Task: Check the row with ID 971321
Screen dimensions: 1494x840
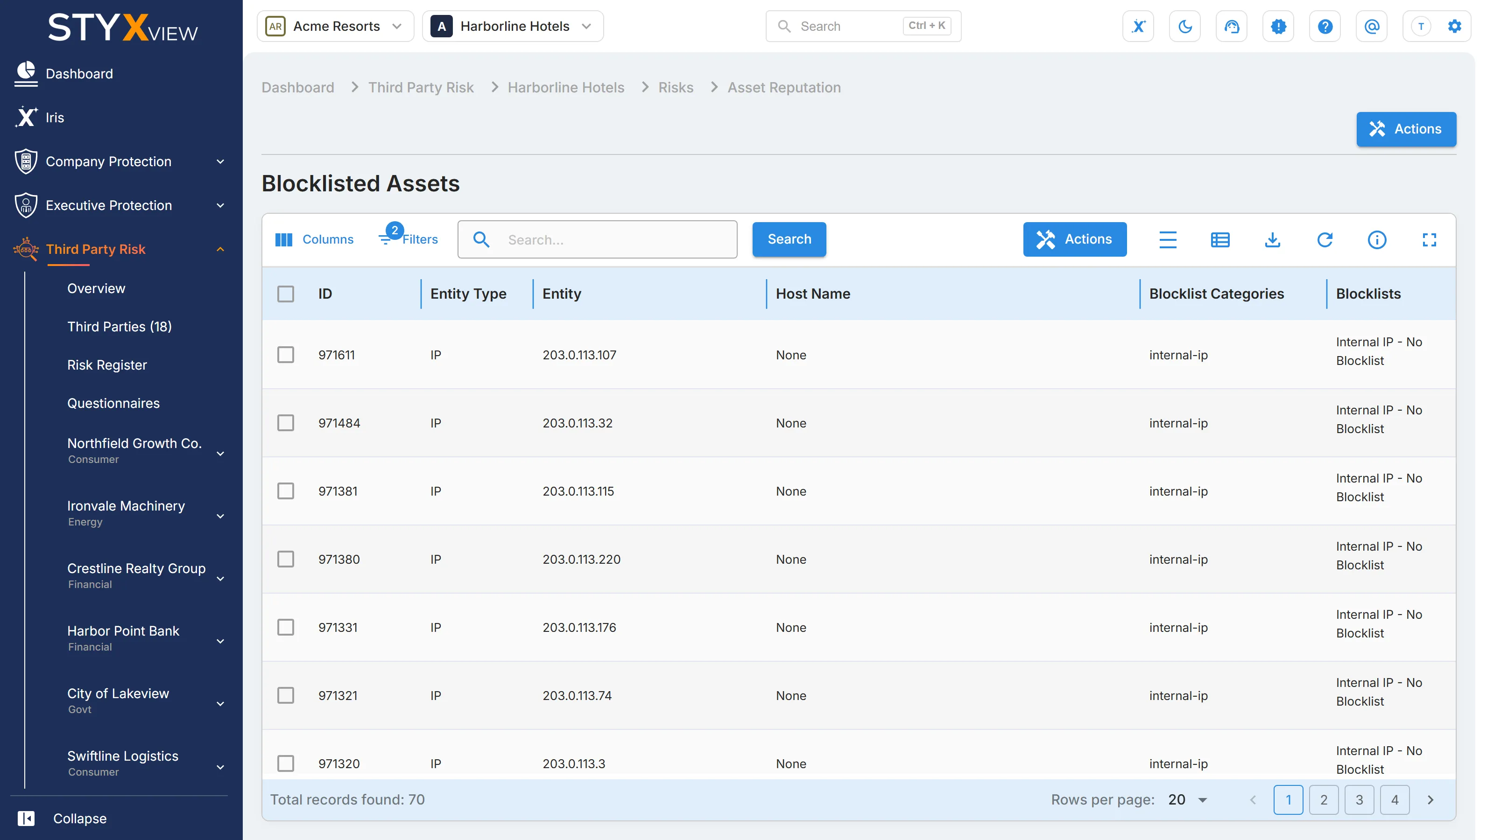Action: [285, 695]
